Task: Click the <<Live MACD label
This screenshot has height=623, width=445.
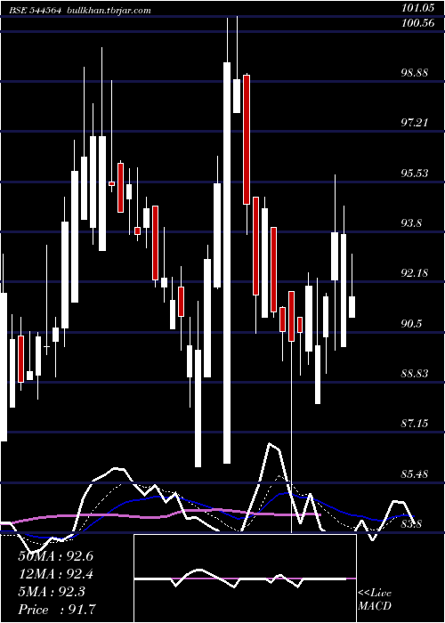Action: 375,600
